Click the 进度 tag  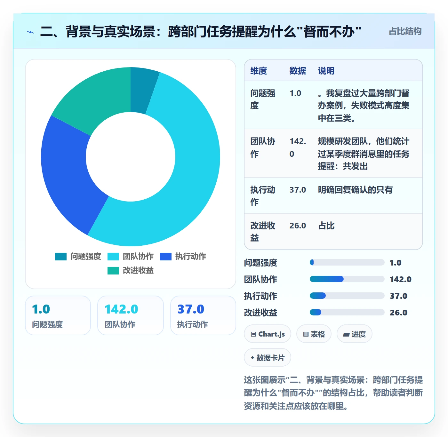click(355, 334)
